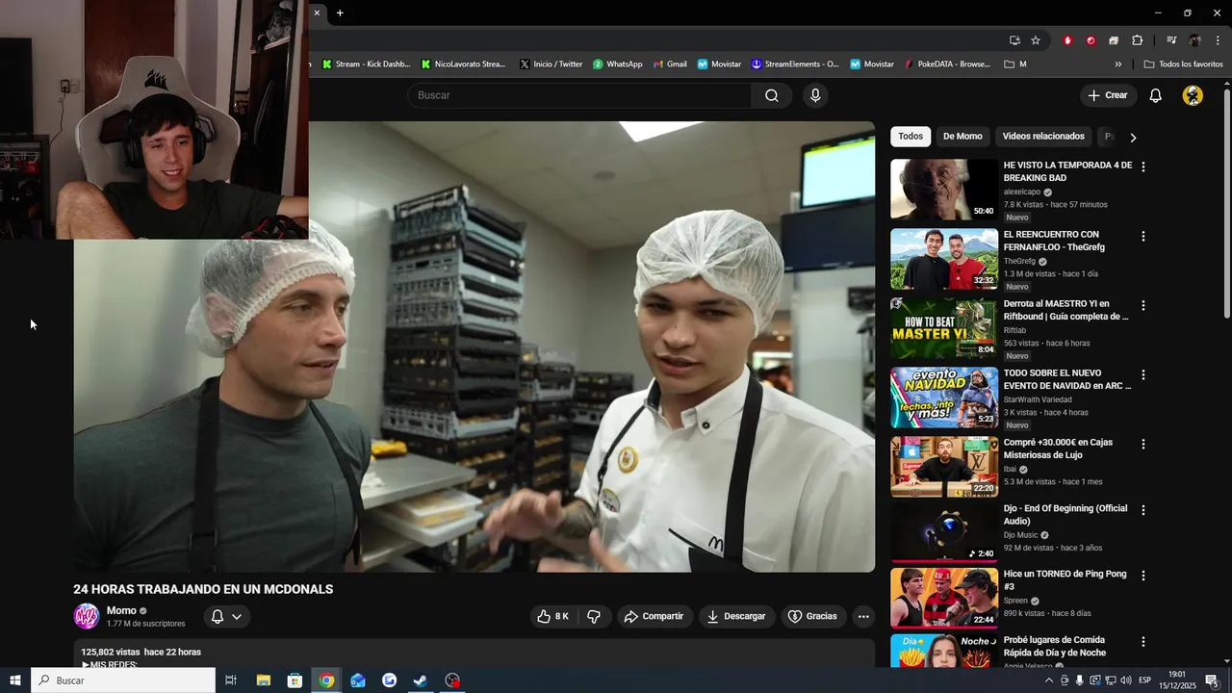Open the red hand blocker extension

(1067, 40)
